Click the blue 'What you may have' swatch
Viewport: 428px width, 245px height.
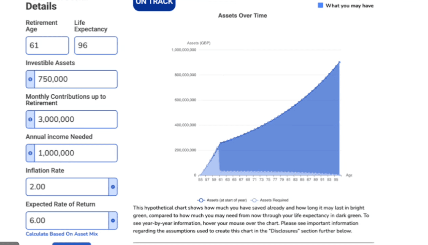coord(320,5)
